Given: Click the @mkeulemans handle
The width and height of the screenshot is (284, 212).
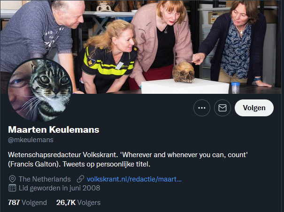Looking at the screenshot, I should pos(31,140).
